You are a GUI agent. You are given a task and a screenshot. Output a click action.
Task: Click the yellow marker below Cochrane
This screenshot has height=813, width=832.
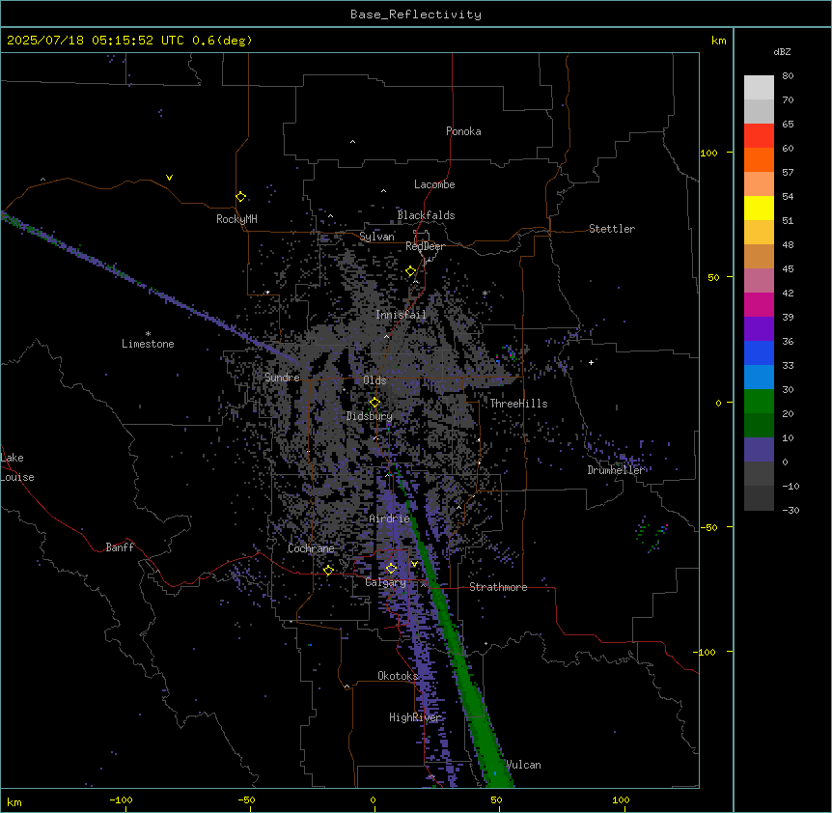(328, 571)
